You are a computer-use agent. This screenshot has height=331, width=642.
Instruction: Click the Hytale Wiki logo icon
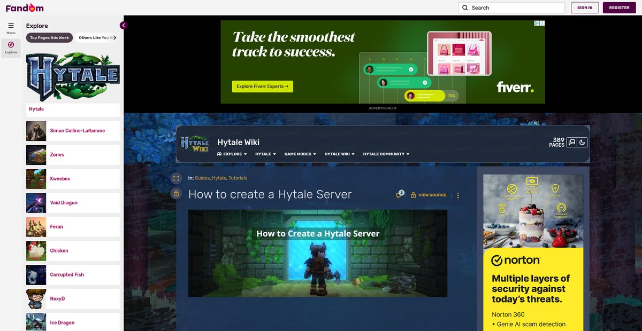[195, 144]
